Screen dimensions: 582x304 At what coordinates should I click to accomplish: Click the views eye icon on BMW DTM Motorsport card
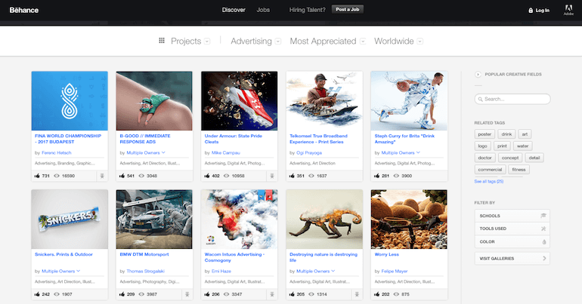(x=141, y=294)
